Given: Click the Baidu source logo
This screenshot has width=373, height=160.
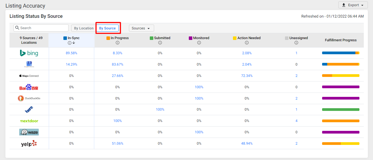Looking at the screenshot, I should (29, 87).
